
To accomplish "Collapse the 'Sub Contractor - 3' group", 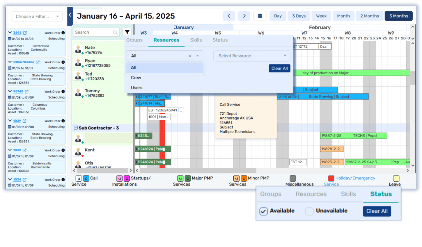I will [x=76, y=128].
